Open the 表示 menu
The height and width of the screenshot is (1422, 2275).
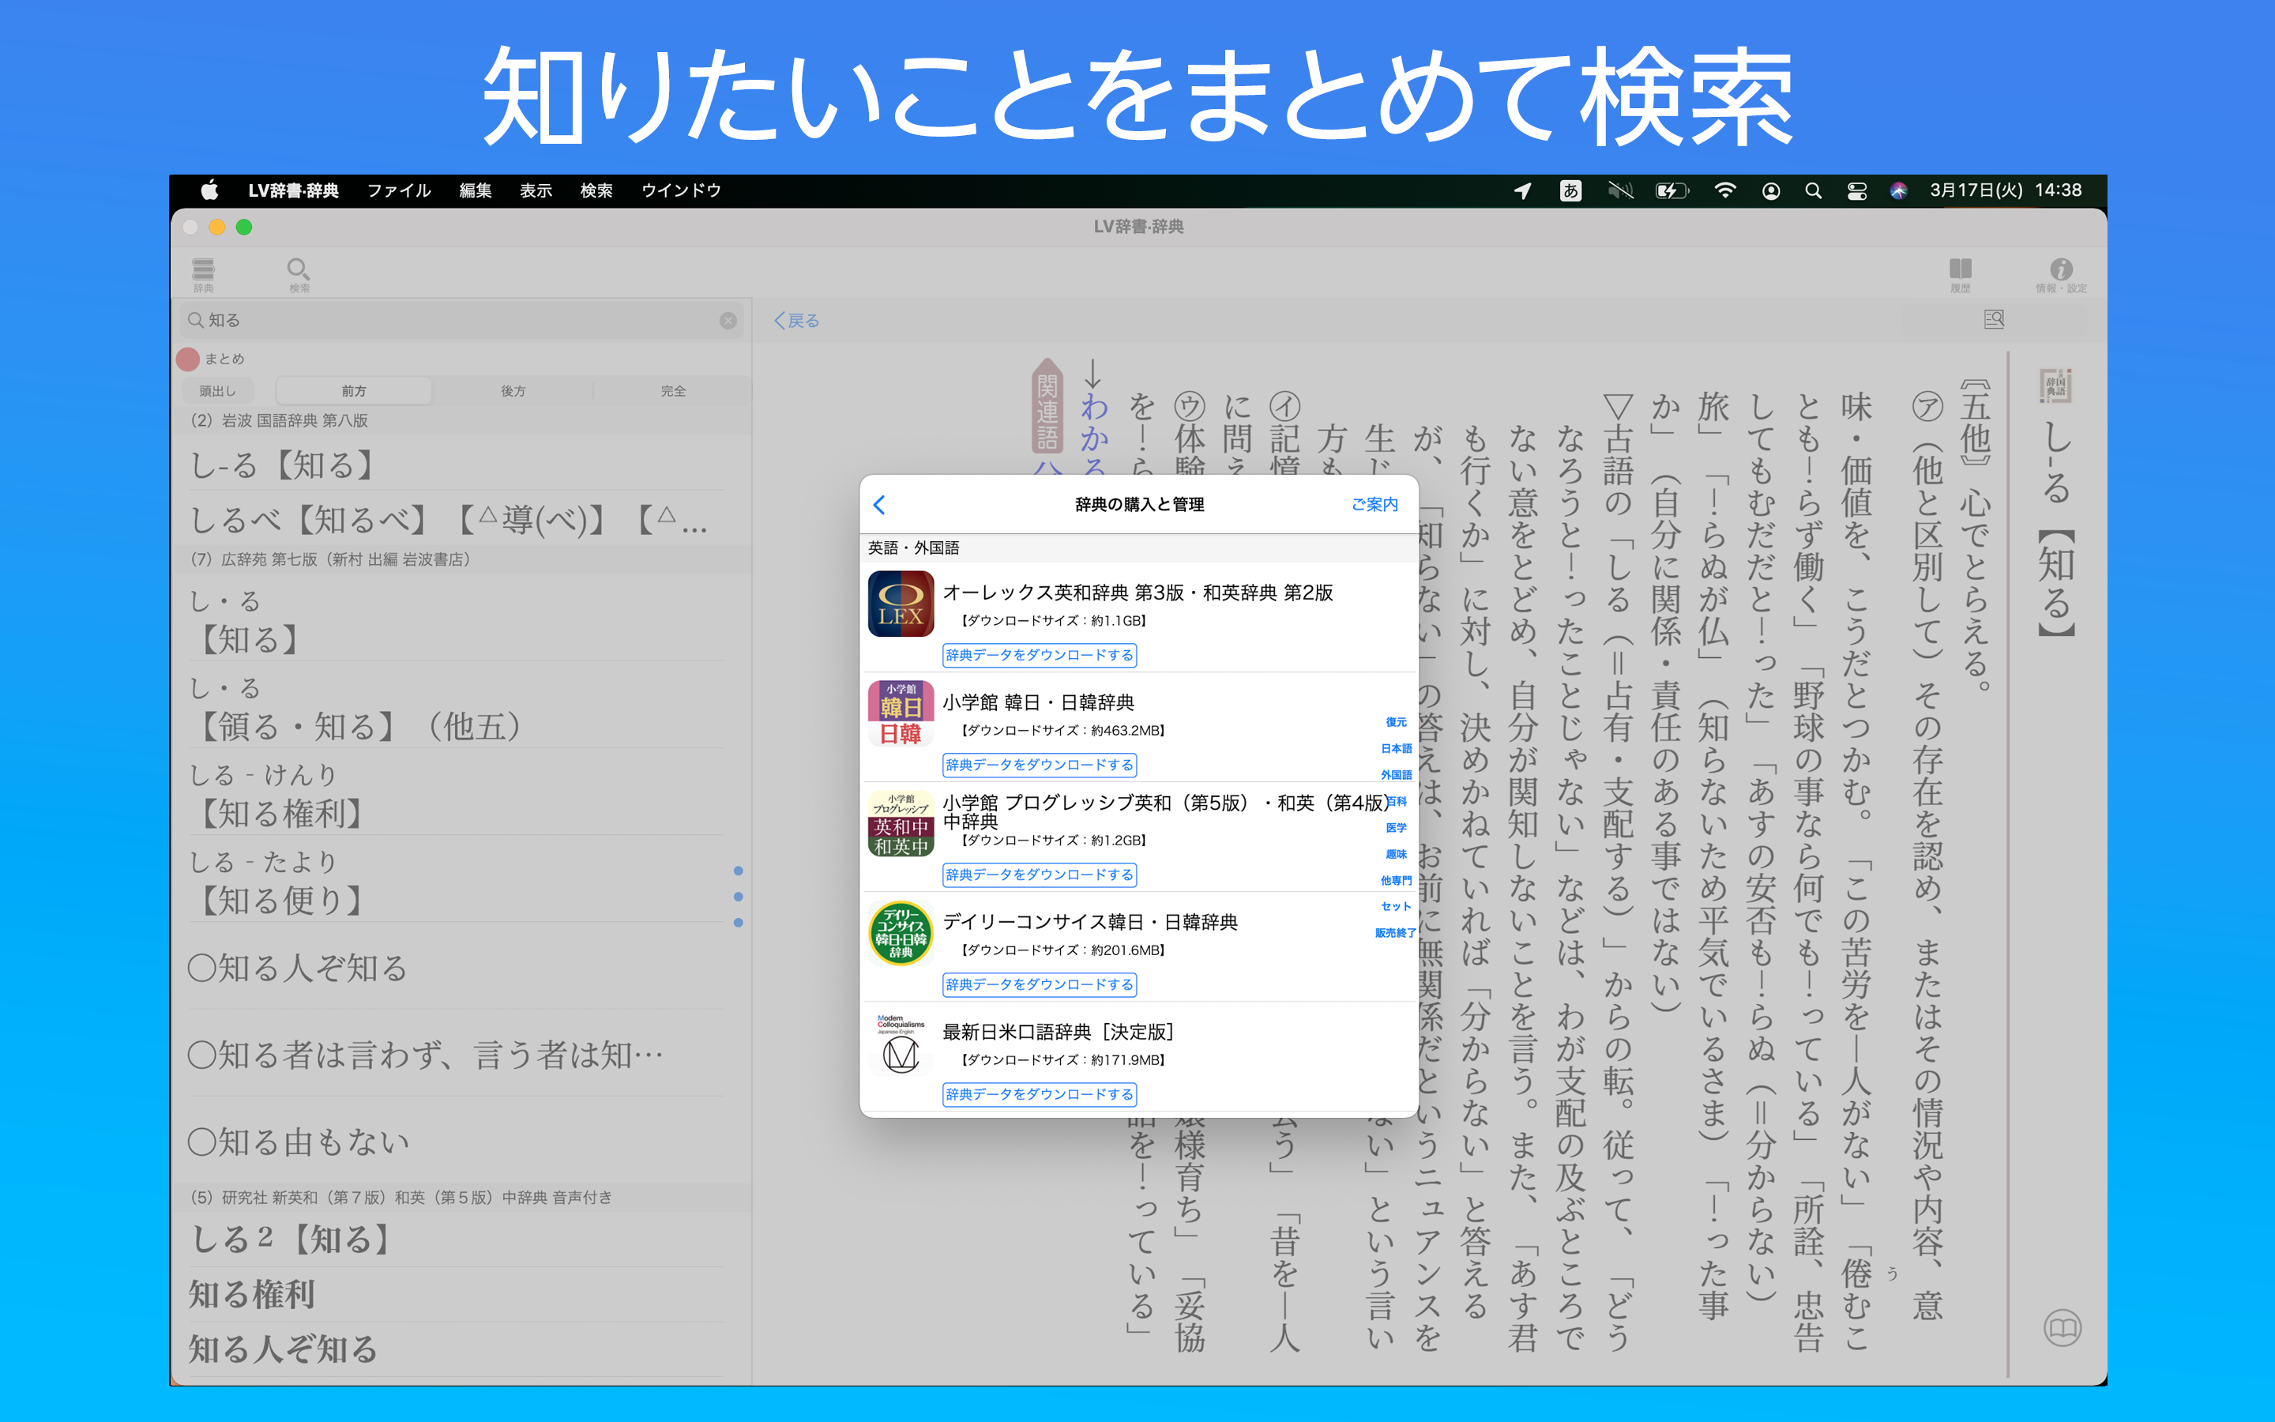point(536,190)
